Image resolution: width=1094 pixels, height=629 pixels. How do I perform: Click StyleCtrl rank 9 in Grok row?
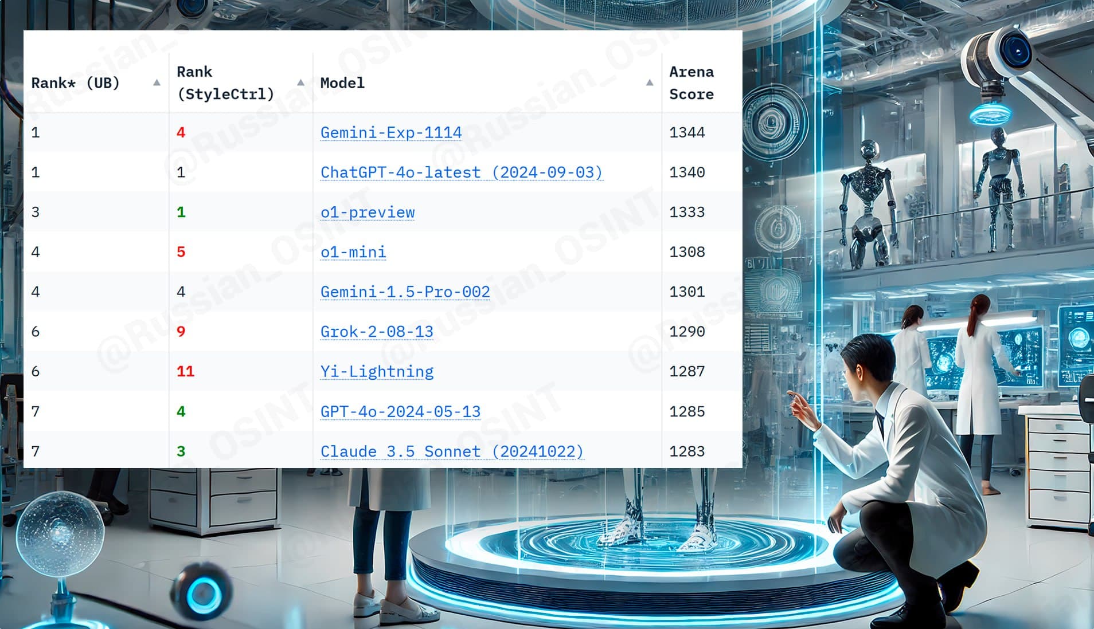[181, 332]
